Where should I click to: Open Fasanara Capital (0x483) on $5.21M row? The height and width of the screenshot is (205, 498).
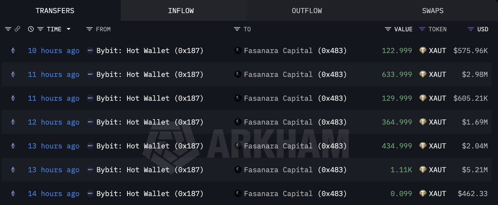pos(295,170)
